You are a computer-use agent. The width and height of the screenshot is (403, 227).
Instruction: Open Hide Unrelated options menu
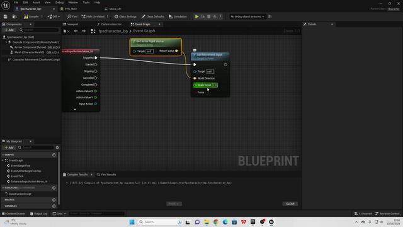[x=108, y=16]
